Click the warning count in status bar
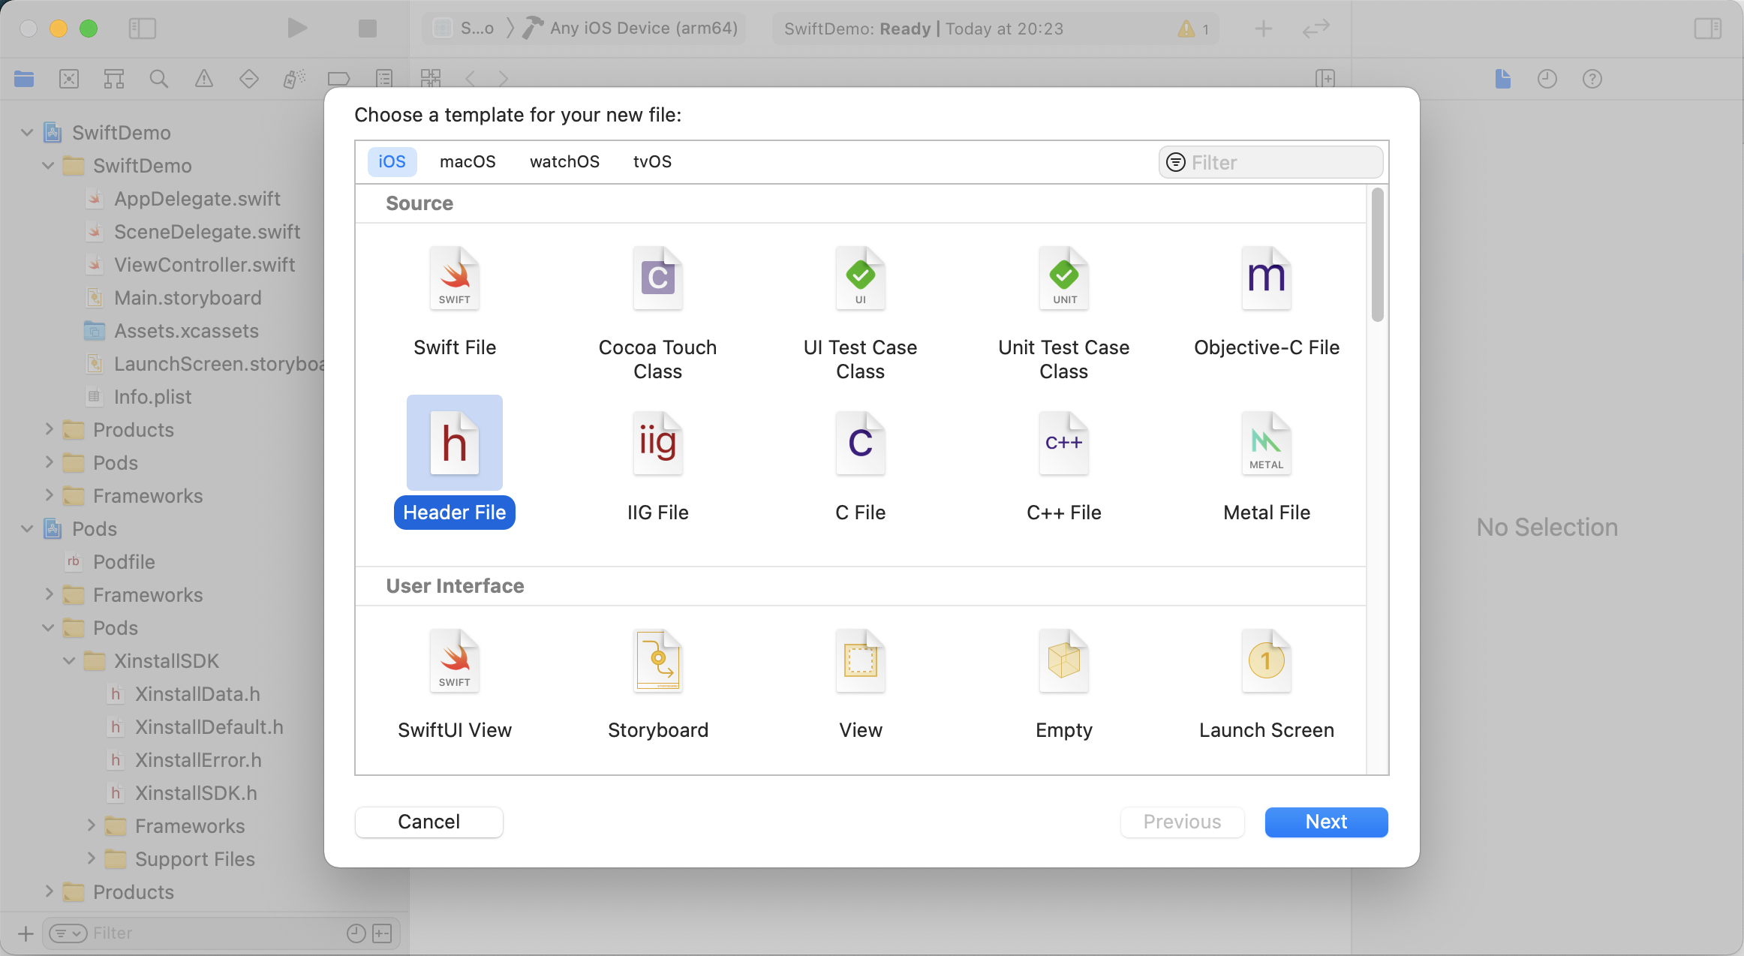Image resolution: width=1744 pixels, height=956 pixels. (1194, 29)
